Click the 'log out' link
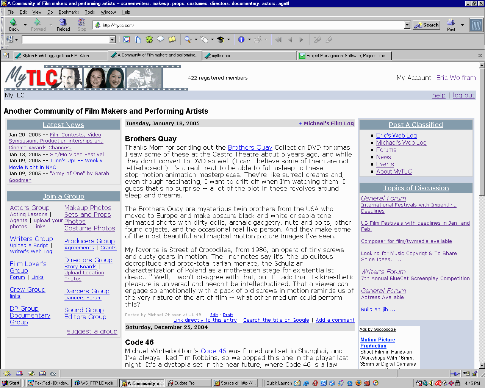The width and height of the screenshot is (485, 388). pyautogui.click(x=463, y=95)
